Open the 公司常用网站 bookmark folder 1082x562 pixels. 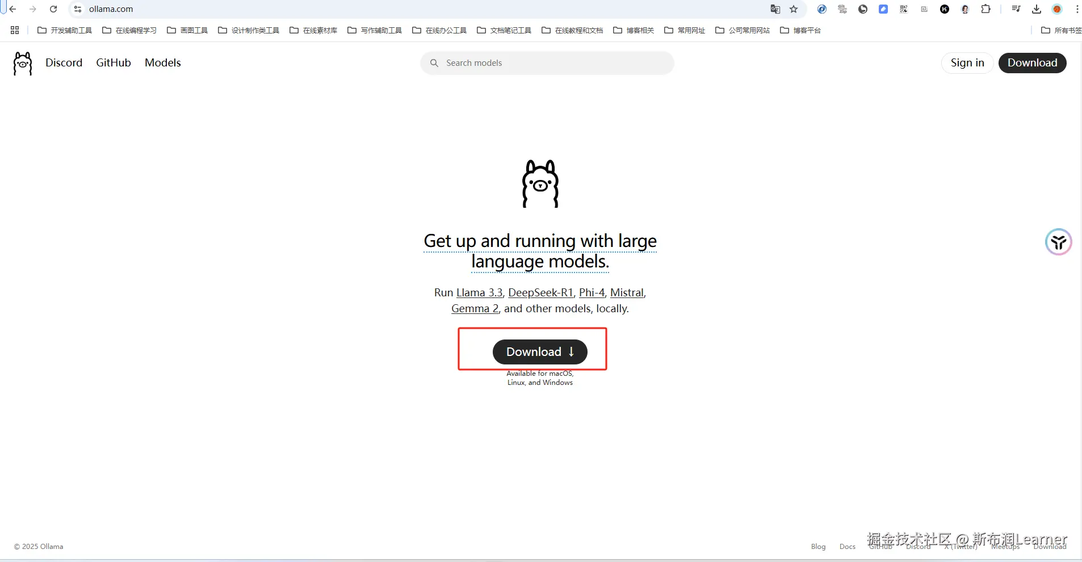click(743, 30)
